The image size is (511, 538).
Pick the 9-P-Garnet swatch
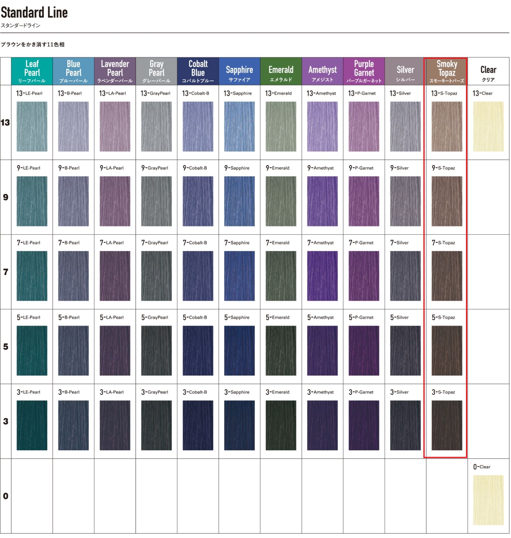pyautogui.click(x=364, y=201)
